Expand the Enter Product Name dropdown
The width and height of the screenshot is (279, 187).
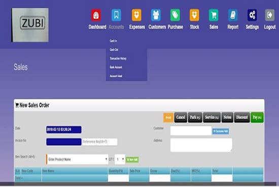click(x=77, y=159)
